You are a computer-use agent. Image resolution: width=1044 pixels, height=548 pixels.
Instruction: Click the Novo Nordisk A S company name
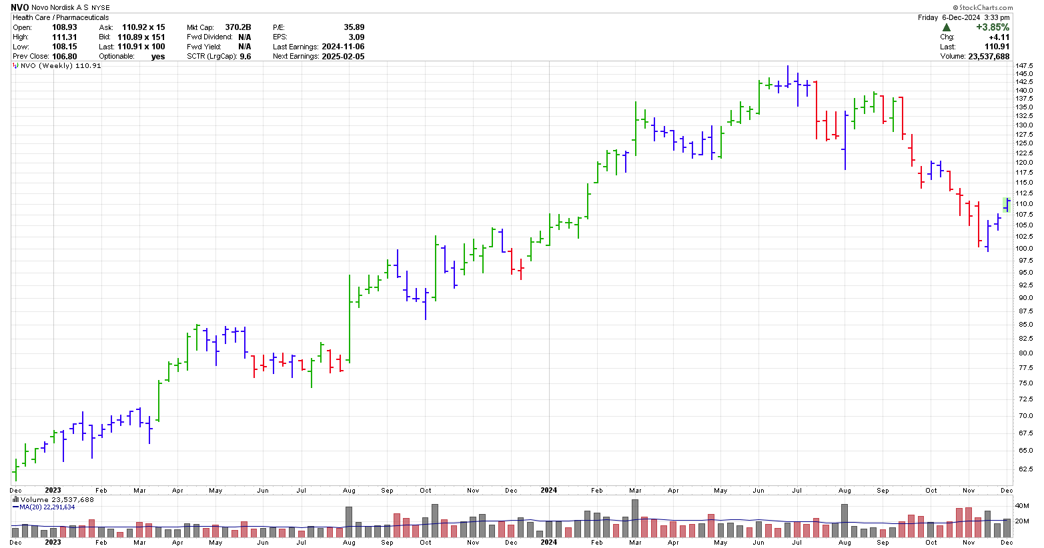tap(60, 8)
